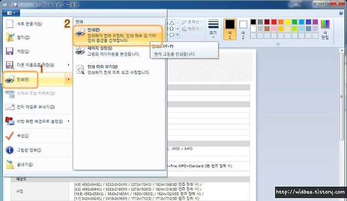Select the 색 2 background color button
This screenshot has width=347, height=201.
click(x=243, y=29)
